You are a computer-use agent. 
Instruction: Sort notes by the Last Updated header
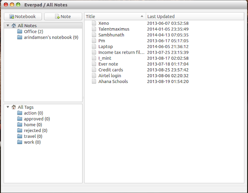point(195,16)
